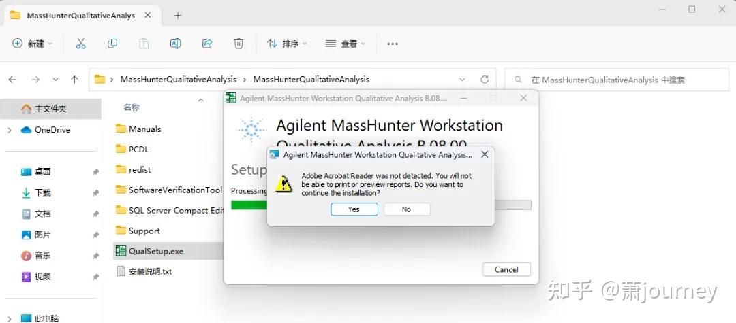The width and height of the screenshot is (736, 323).
Task: Click the installer progress bar
Action: pos(381,205)
